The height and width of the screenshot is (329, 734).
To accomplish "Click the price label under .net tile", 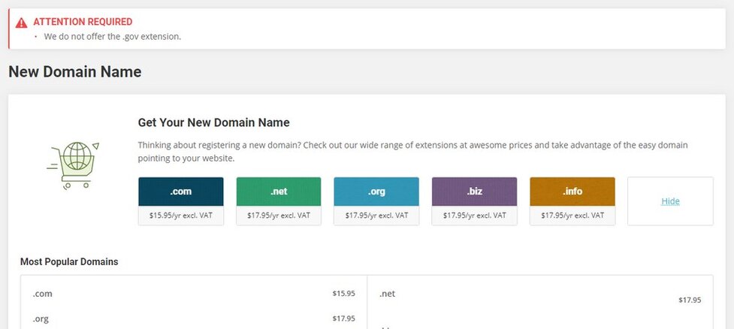I will click(x=279, y=216).
